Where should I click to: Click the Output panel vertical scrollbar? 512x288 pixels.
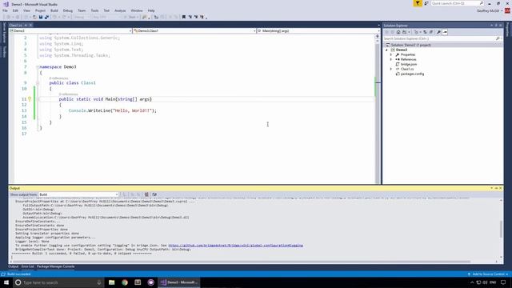coord(501,228)
